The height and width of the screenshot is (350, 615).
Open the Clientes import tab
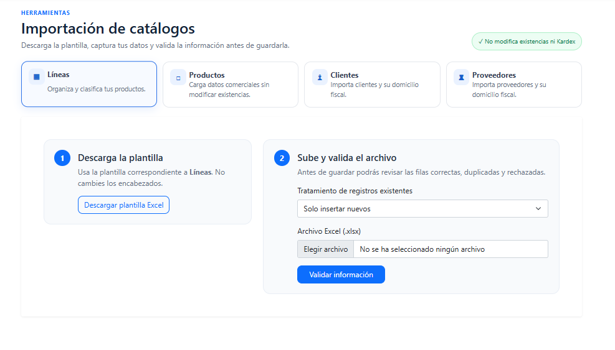click(372, 85)
